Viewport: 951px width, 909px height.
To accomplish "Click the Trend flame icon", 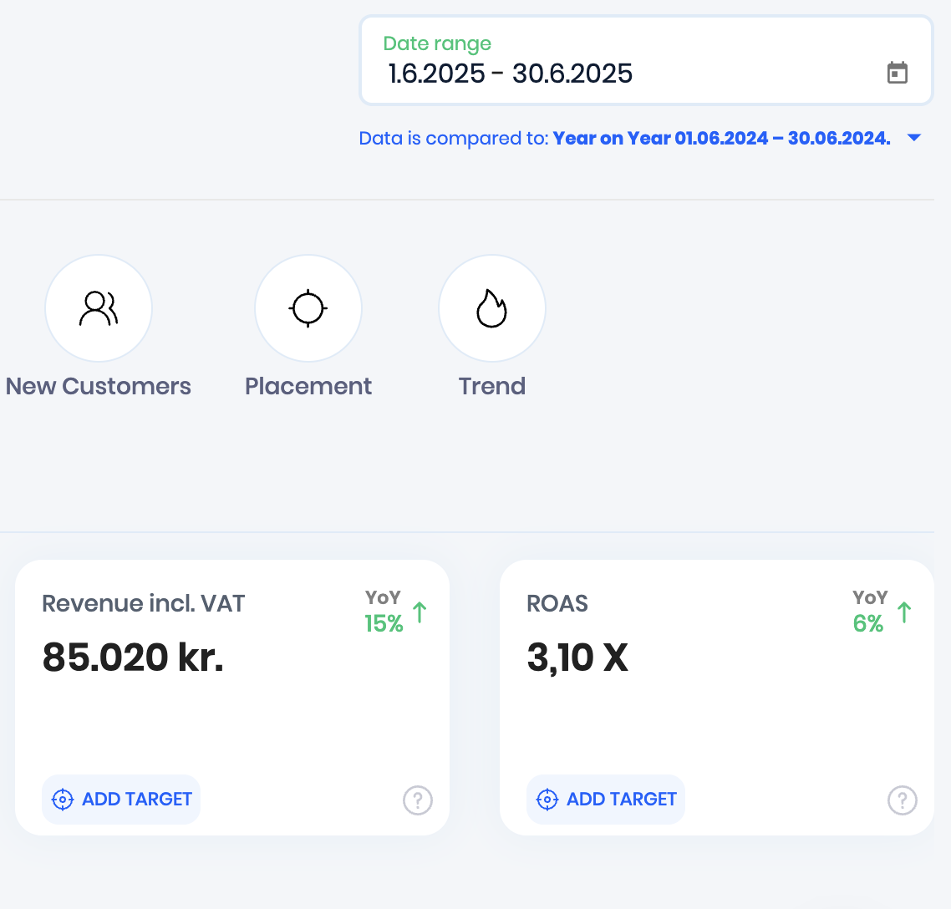I will 492,307.
